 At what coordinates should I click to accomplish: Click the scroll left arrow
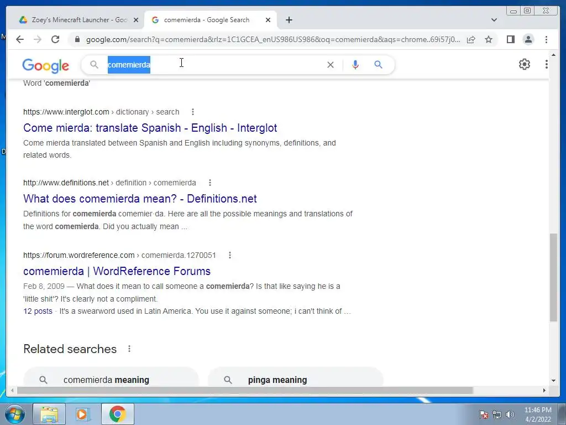click(12, 390)
